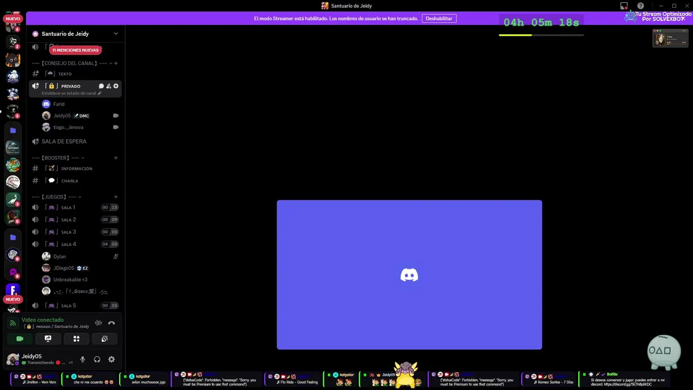Screen dimensions: 693x390
Task: Click Jeidy05 camera indicator icon
Action: click(115, 115)
